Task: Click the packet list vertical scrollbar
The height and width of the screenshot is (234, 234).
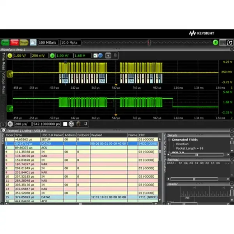Action: pyautogui.click(x=160, y=152)
